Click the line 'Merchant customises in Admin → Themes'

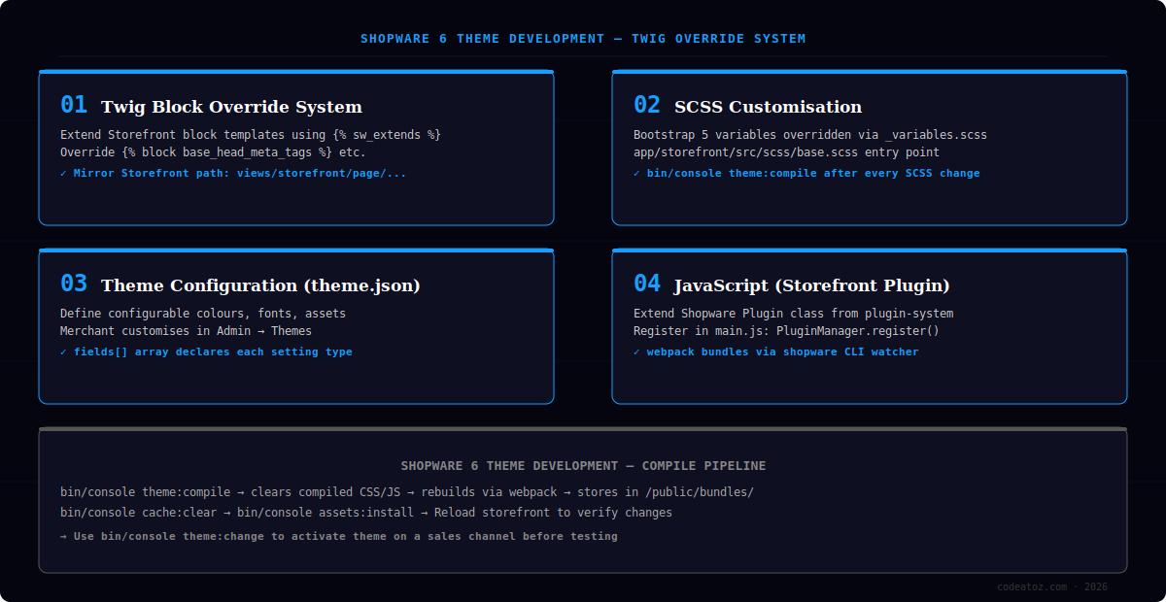click(186, 331)
